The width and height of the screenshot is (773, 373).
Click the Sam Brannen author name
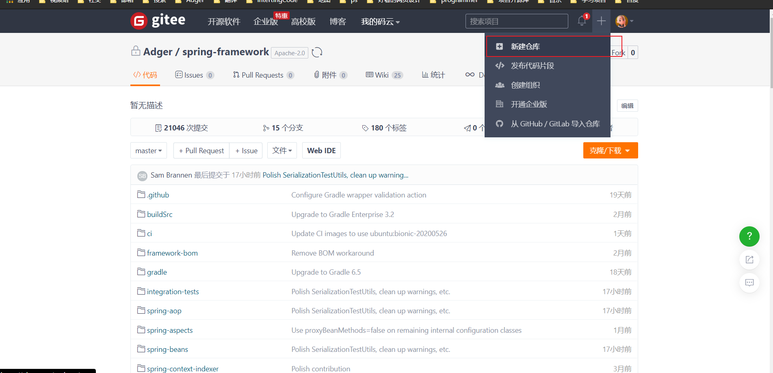(x=171, y=175)
